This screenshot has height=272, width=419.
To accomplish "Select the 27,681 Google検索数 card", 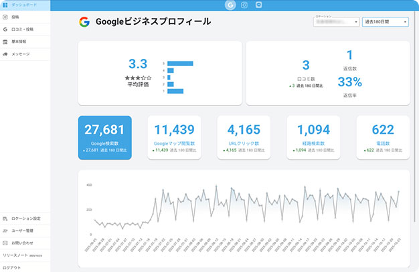I will coord(104,138).
